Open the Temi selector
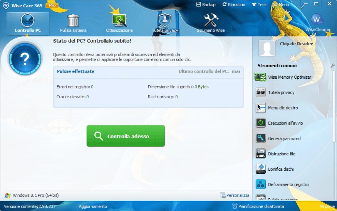Viewport: 337px width, 211px height. tap(259, 4)
